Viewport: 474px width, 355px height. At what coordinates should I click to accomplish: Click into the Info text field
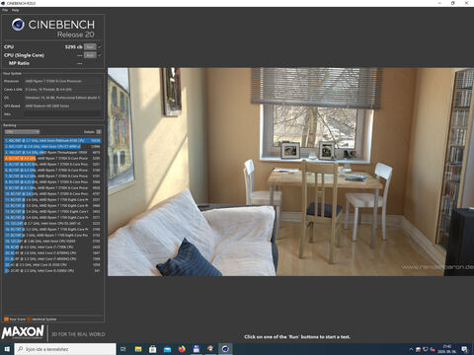pos(62,114)
